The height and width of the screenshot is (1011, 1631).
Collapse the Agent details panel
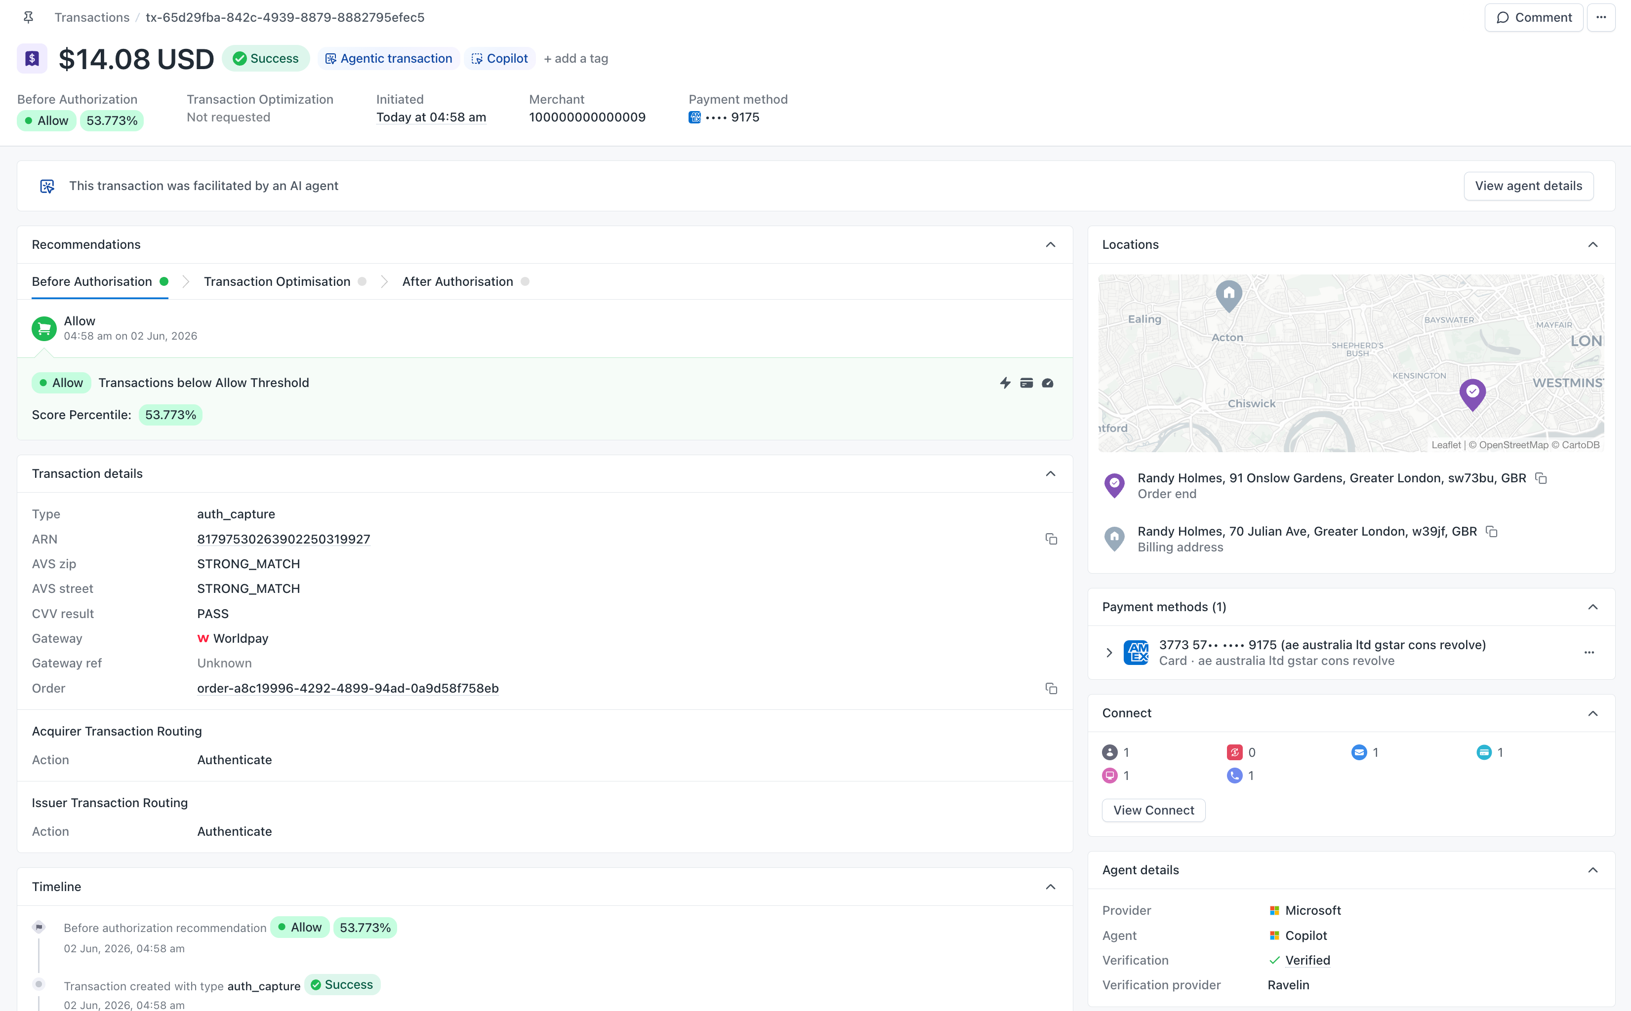tap(1593, 870)
